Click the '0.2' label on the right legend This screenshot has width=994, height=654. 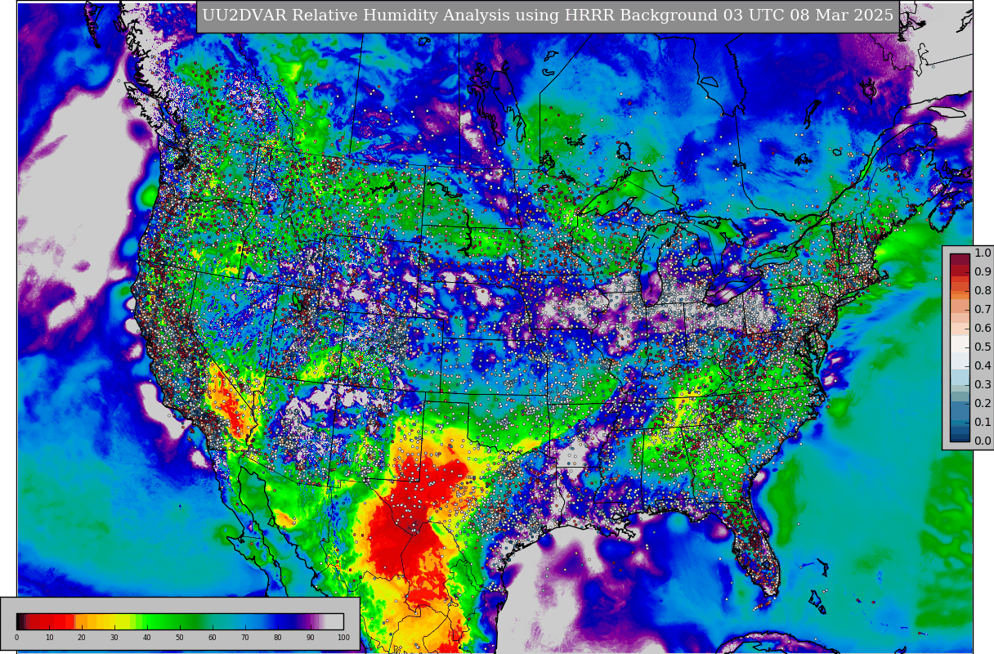click(983, 404)
